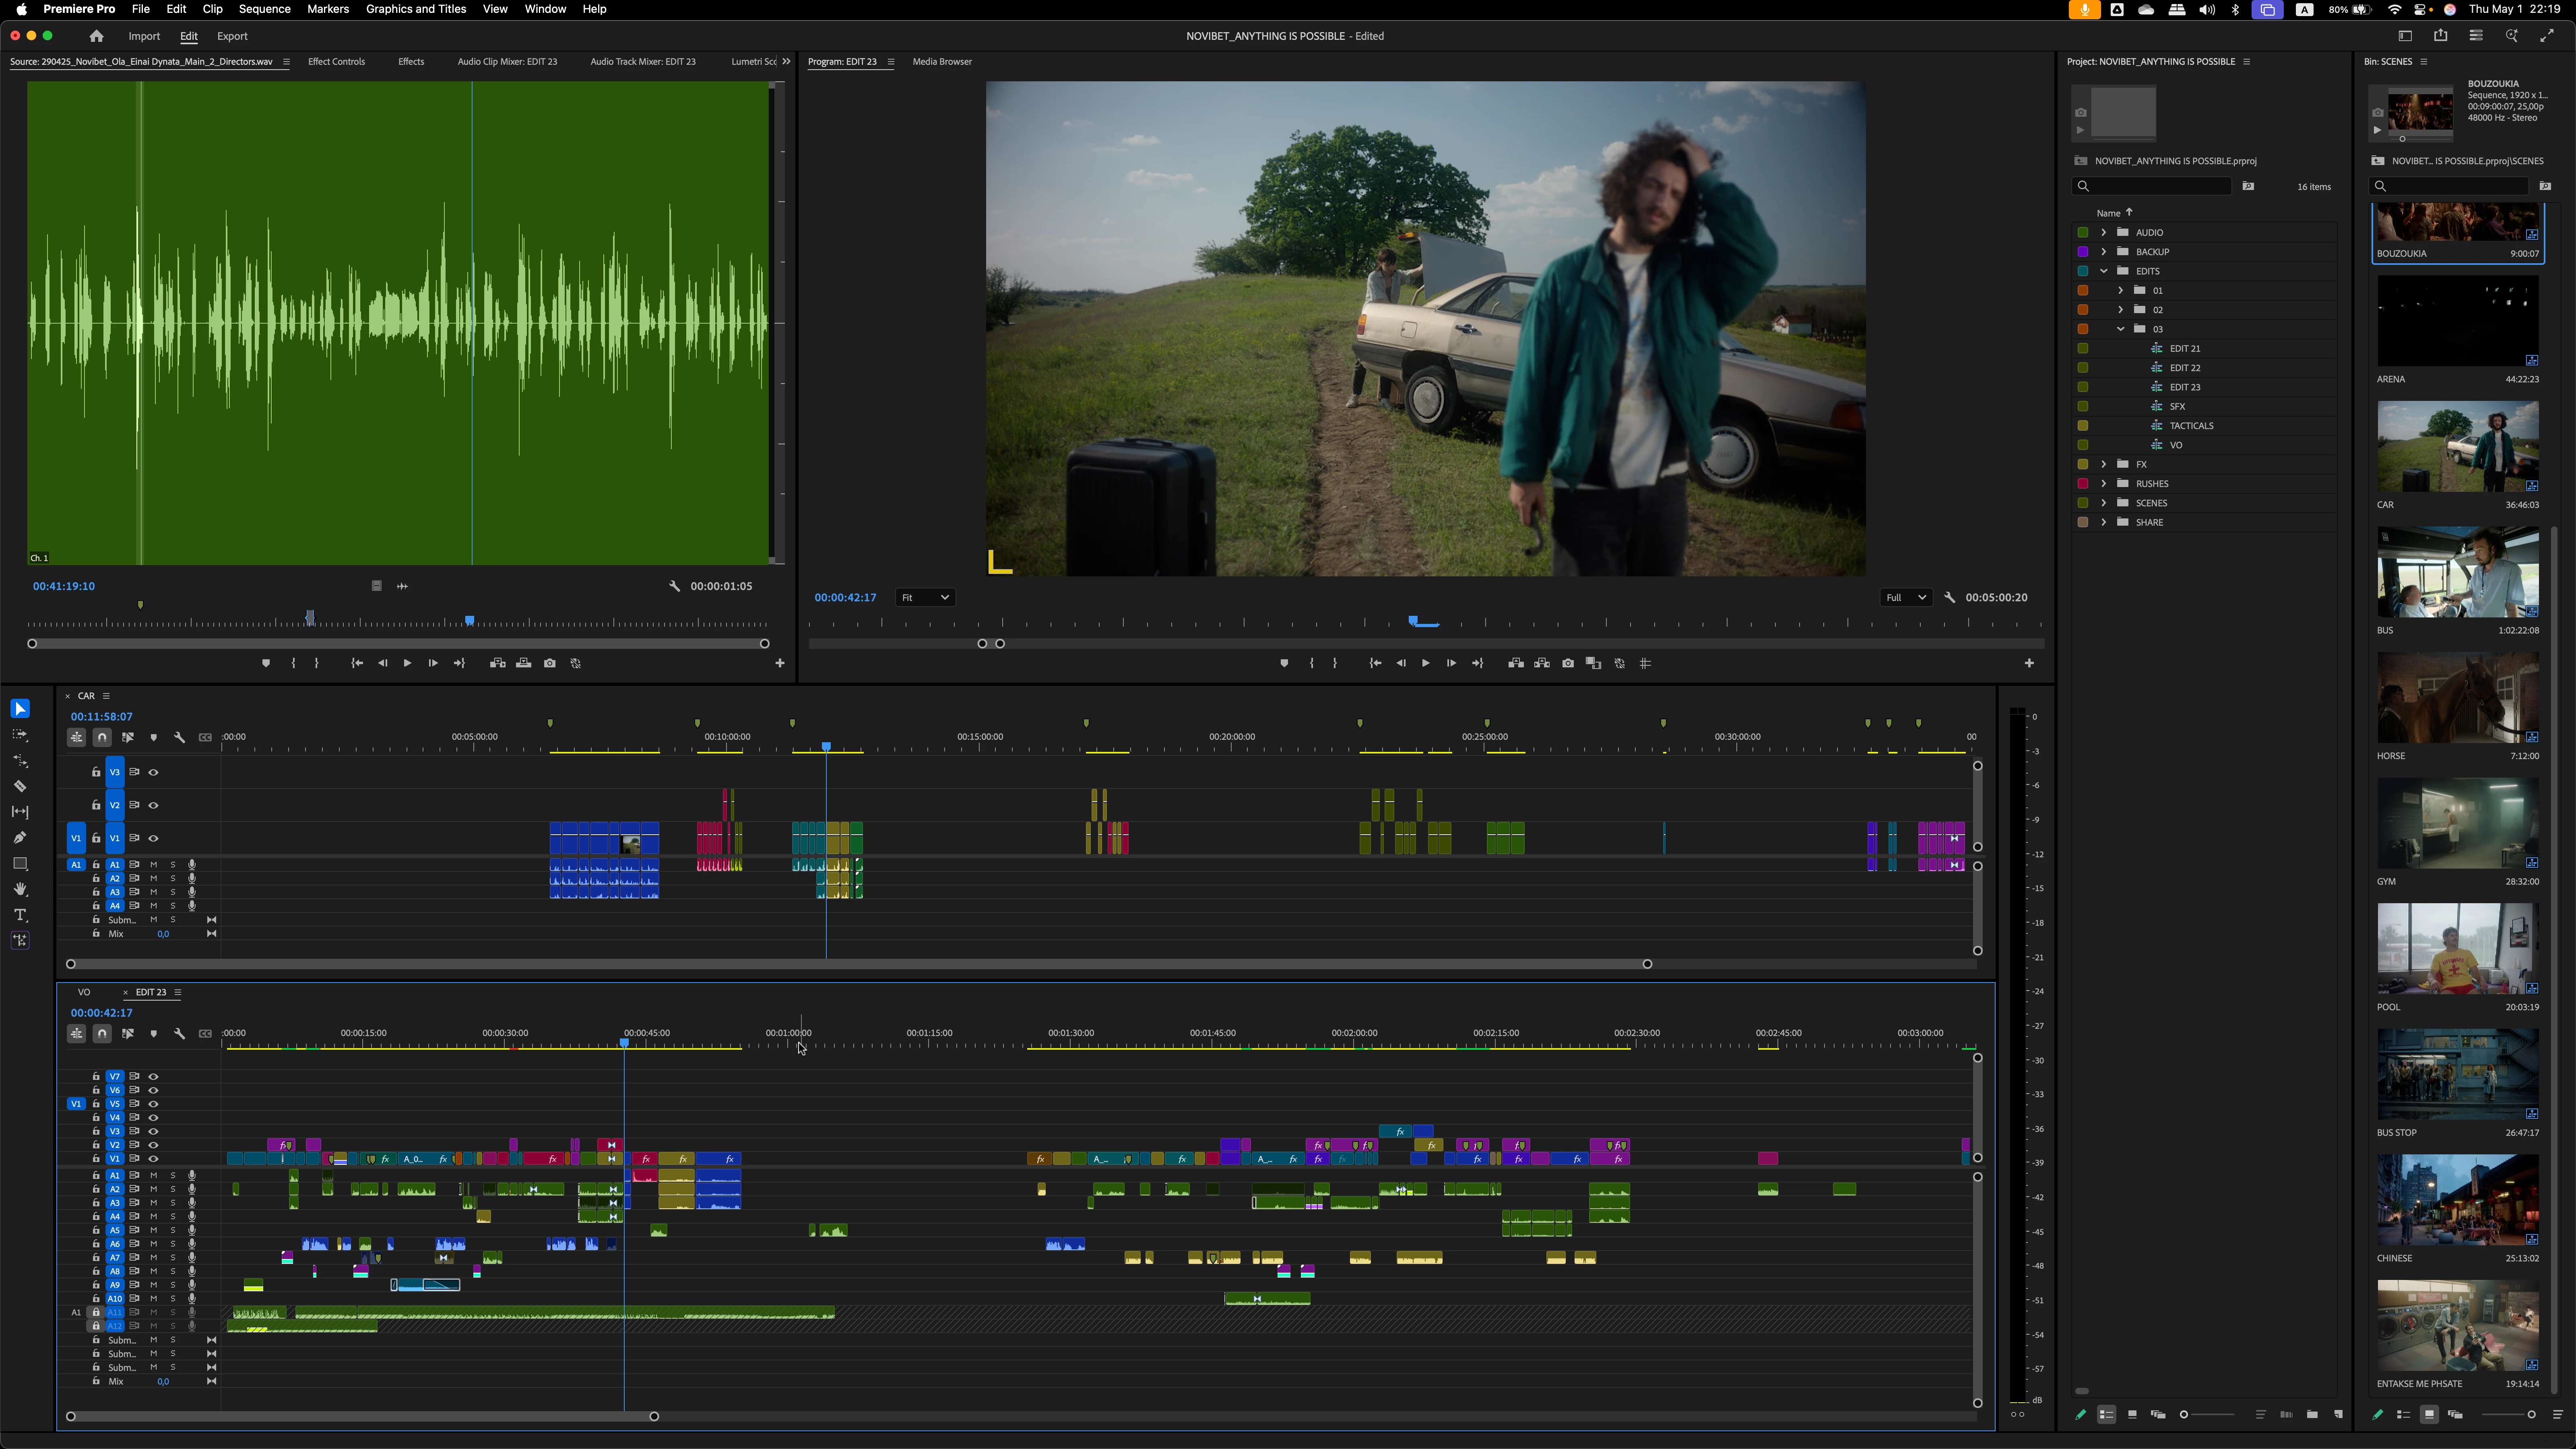Toggle V3 track visibility in CAR timeline
The width and height of the screenshot is (2576, 1449).
coord(153,772)
